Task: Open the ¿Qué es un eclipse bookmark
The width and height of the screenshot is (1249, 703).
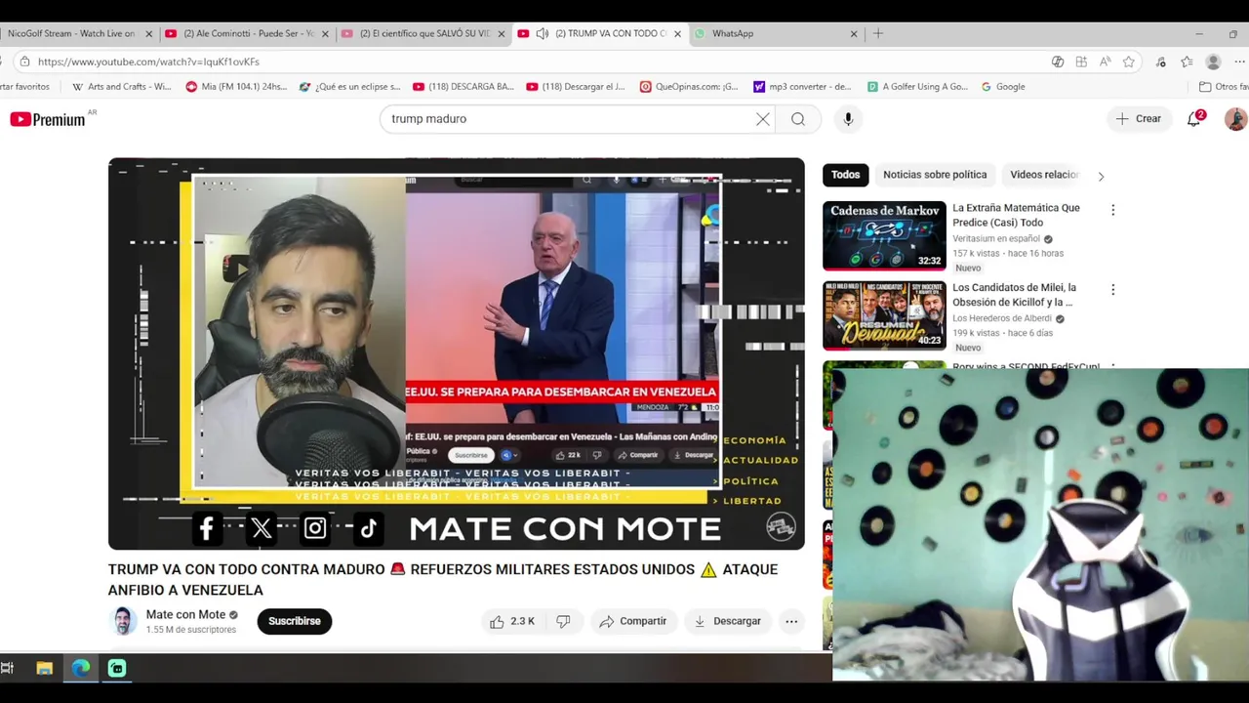Action: tap(350, 86)
